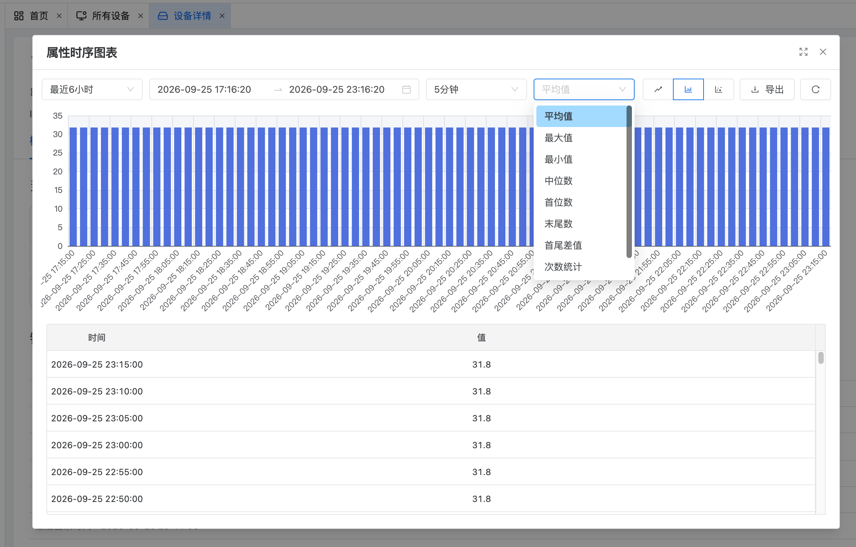Choose 首位数 in the dropdown list

point(582,202)
